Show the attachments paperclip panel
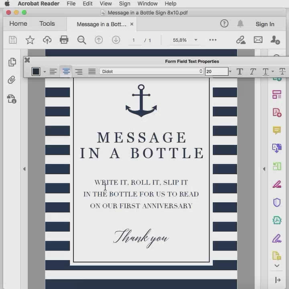289x289 pixels. coord(12,80)
